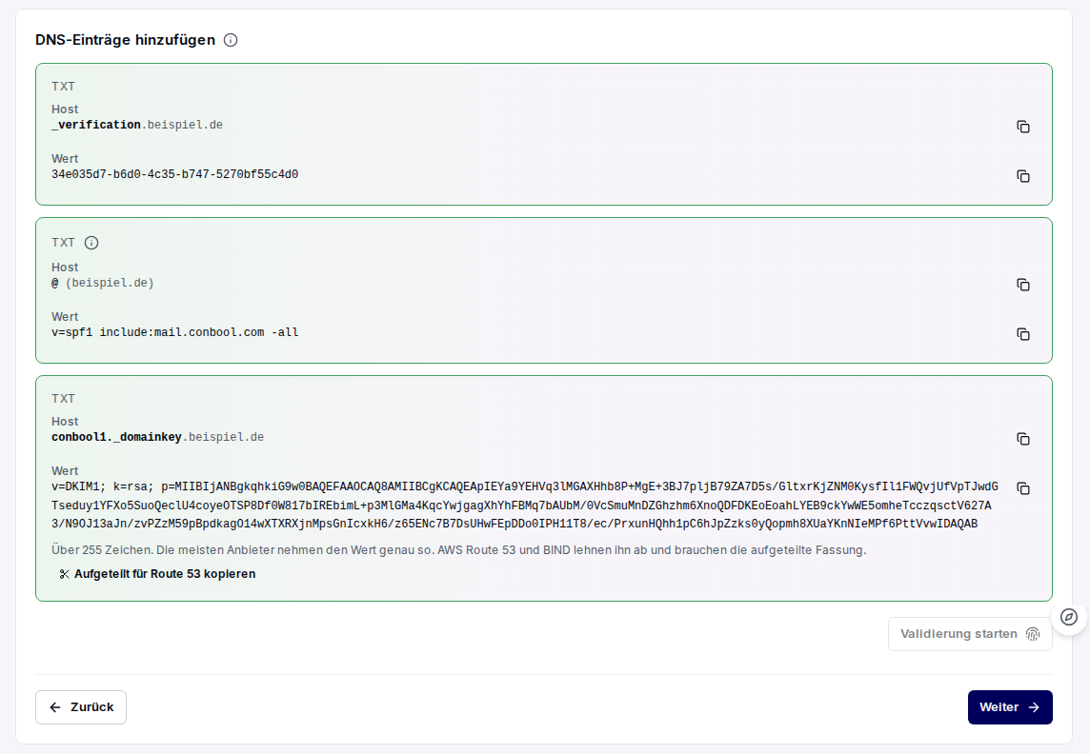Show info next to DNS-Einträge hinzufügen heading
This screenshot has width=1090, height=754.
230,40
